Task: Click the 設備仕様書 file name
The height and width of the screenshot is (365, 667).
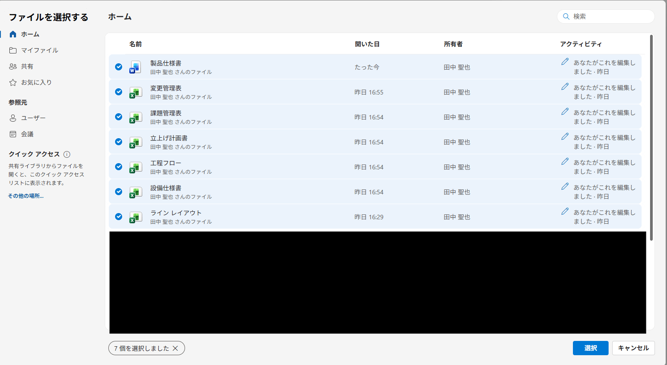Action: tap(166, 188)
